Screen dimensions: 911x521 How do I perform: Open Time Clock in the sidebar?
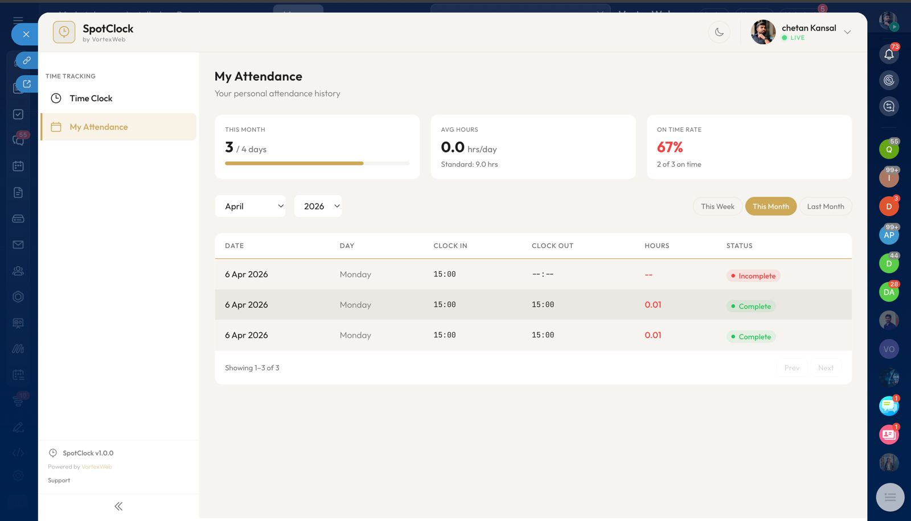click(x=91, y=98)
